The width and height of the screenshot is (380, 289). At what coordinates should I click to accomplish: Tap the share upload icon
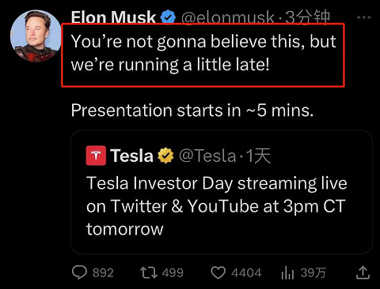click(x=363, y=272)
